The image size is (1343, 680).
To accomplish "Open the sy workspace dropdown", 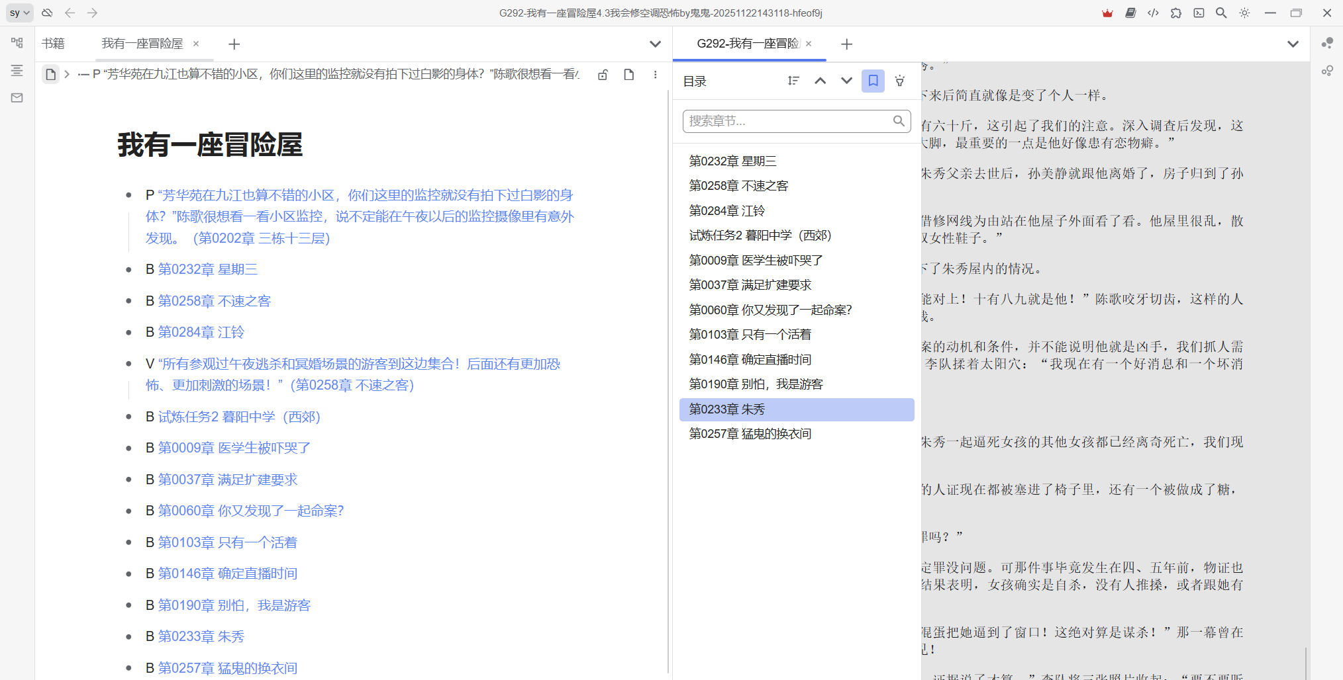I will (x=19, y=13).
